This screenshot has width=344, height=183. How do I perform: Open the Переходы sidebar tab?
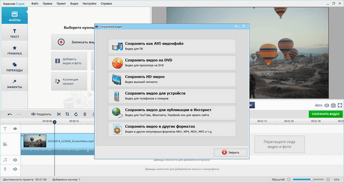click(14, 66)
